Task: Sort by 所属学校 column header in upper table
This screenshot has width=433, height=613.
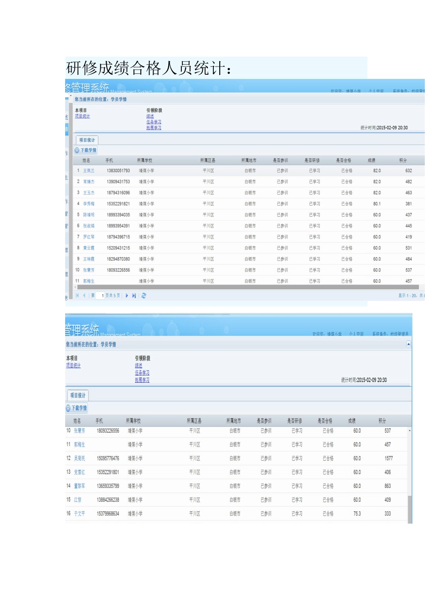Action: pyautogui.click(x=144, y=161)
